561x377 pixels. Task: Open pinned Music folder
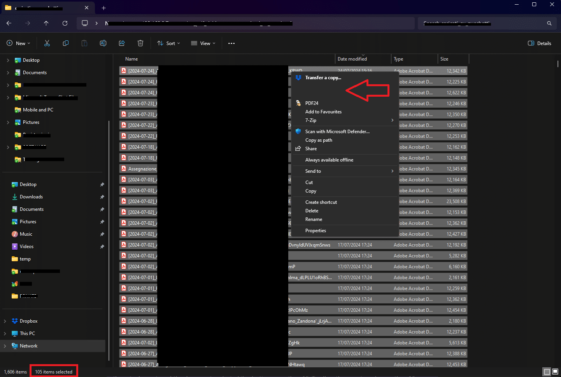[26, 234]
